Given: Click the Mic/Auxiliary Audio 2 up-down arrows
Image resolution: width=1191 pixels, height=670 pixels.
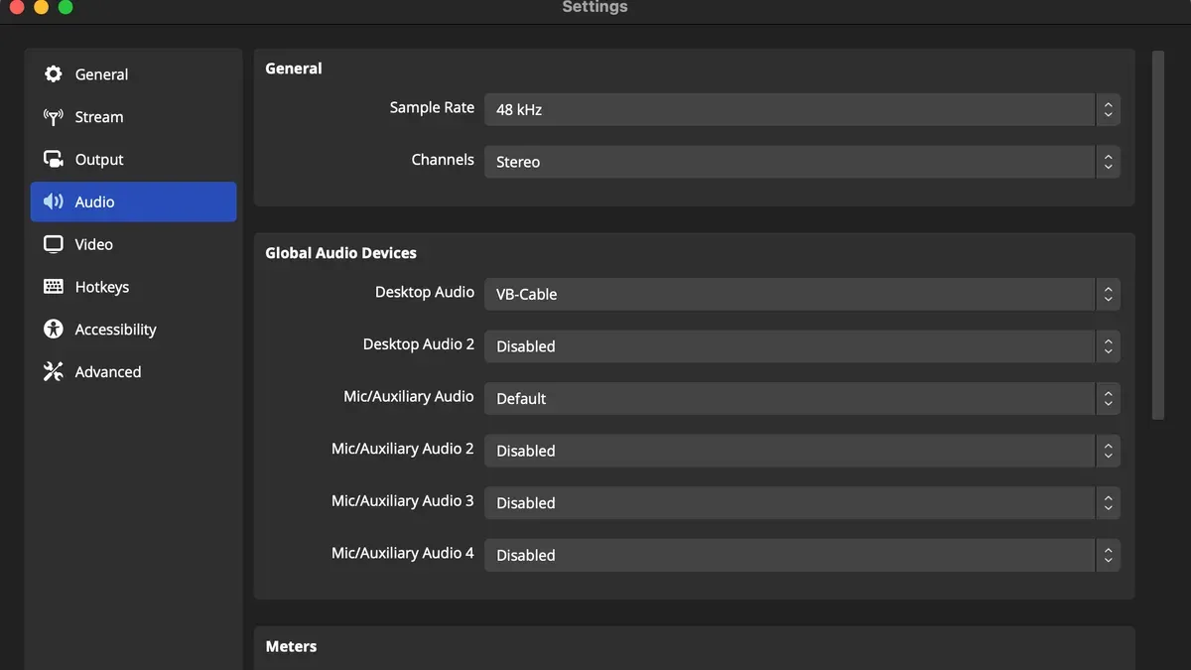Looking at the screenshot, I should [x=1108, y=451].
